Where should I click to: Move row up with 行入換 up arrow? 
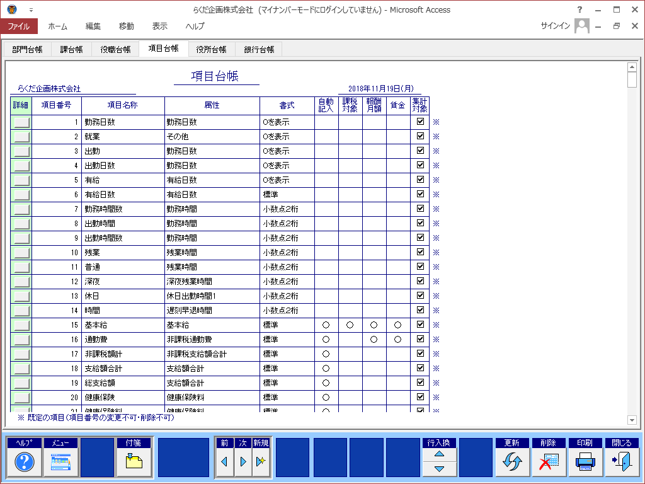(439, 454)
